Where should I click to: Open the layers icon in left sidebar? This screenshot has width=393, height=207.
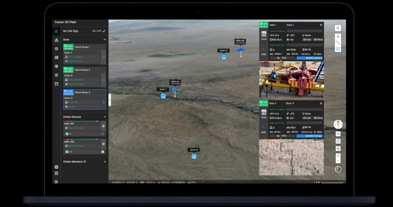click(x=57, y=49)
